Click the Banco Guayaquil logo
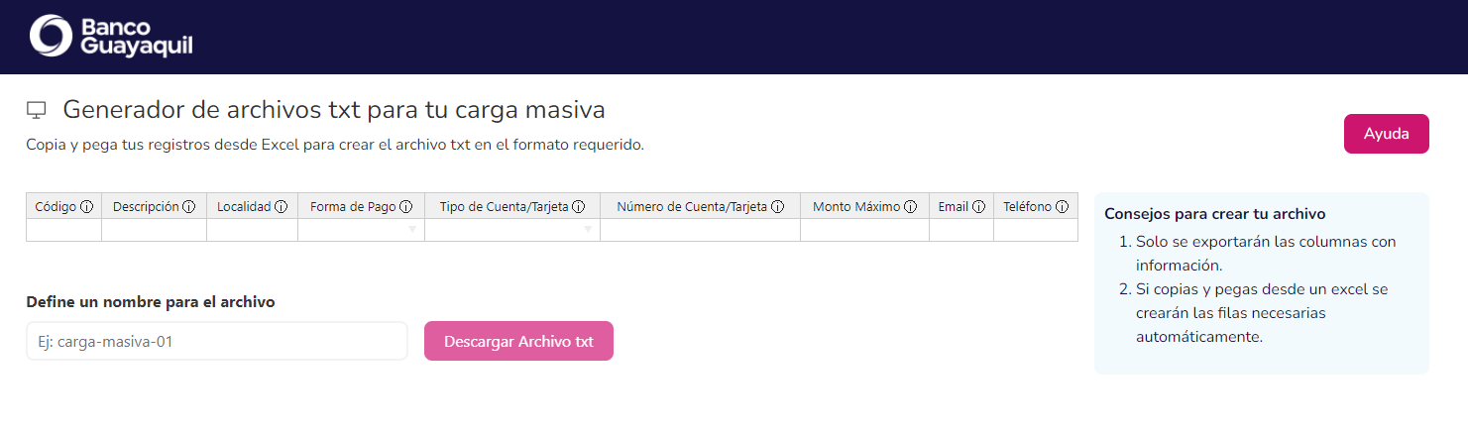 [x=111, y=37]
